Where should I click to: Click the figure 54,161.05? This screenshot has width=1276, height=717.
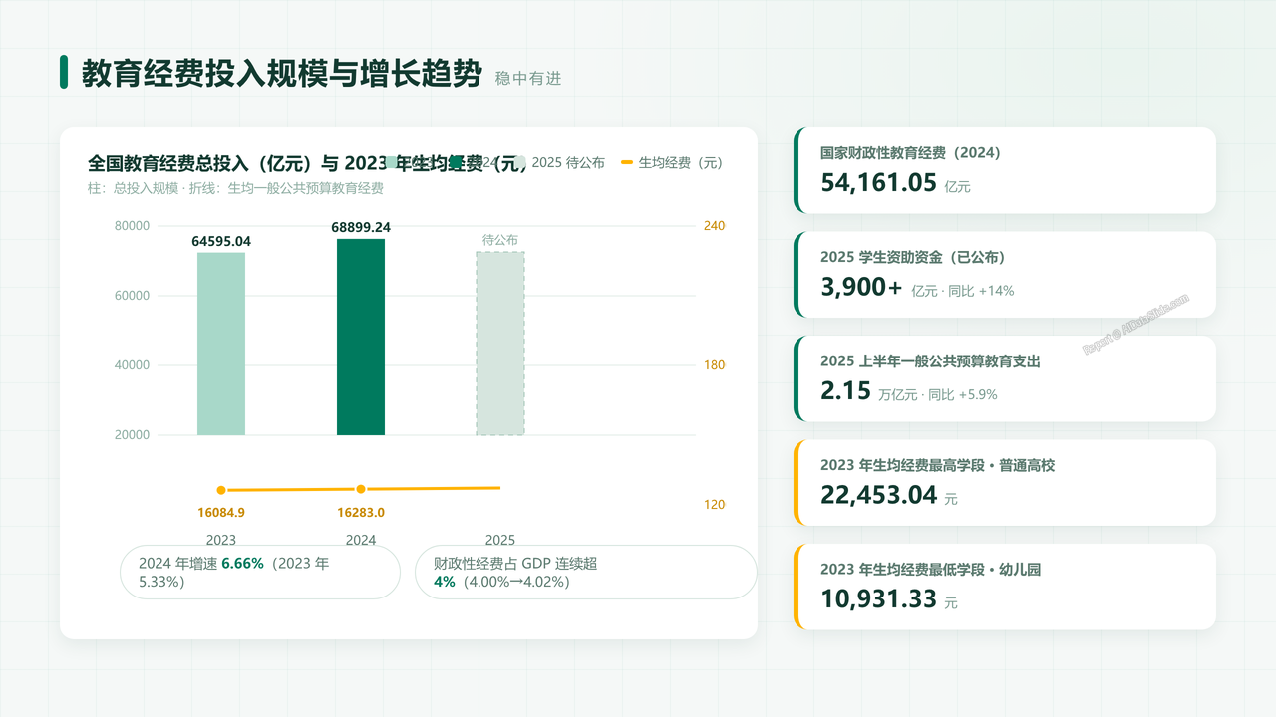tap(879, 183)
